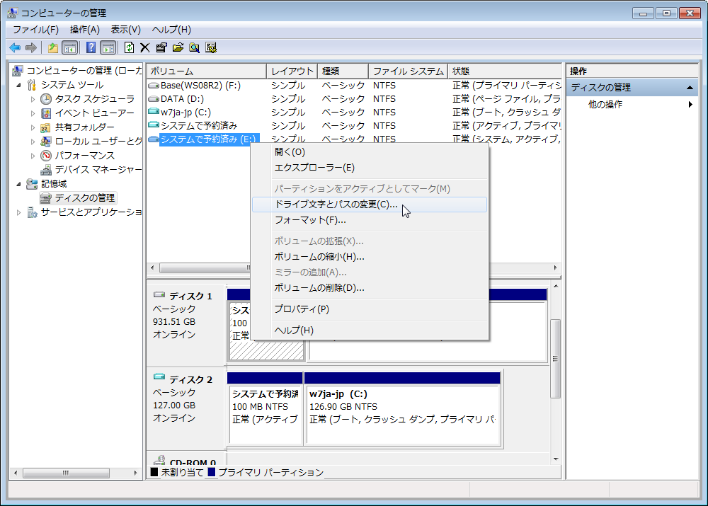Screen dimensions: 708x506
Task: Click the clock icon of タスク スケジューラ
Action: pyautogui.click(x=46, y=99)
